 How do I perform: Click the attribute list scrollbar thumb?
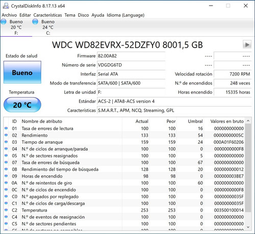(x=248, y=168)
